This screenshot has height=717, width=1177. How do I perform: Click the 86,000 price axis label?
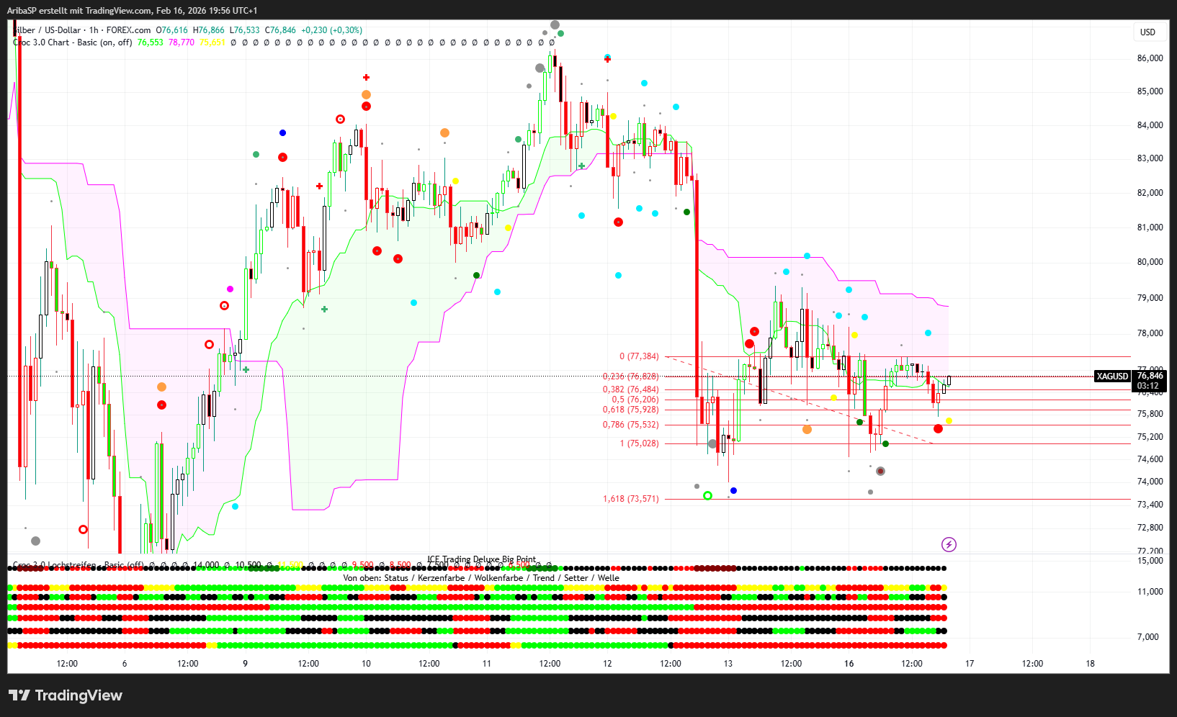click(x=1150, y=58)
